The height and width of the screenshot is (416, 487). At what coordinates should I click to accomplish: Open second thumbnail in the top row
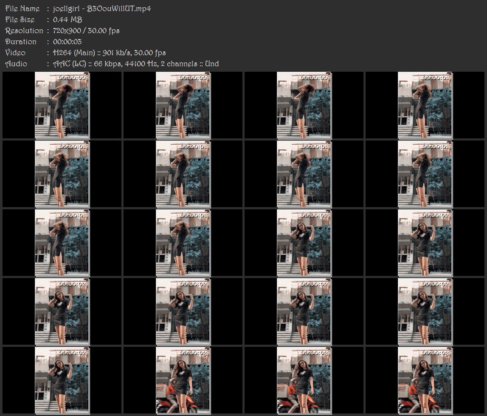(x=183, y=105)
